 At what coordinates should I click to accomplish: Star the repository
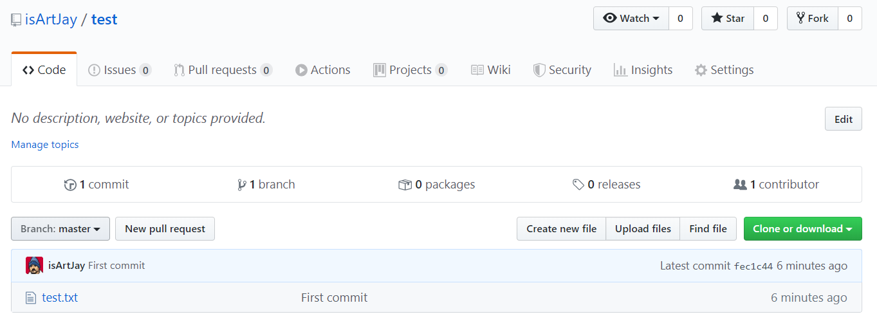(728, 19)
